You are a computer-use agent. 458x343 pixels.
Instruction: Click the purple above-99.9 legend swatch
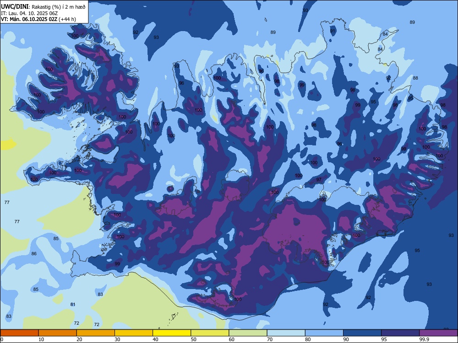pyautogui.click(x=438, y=333)
